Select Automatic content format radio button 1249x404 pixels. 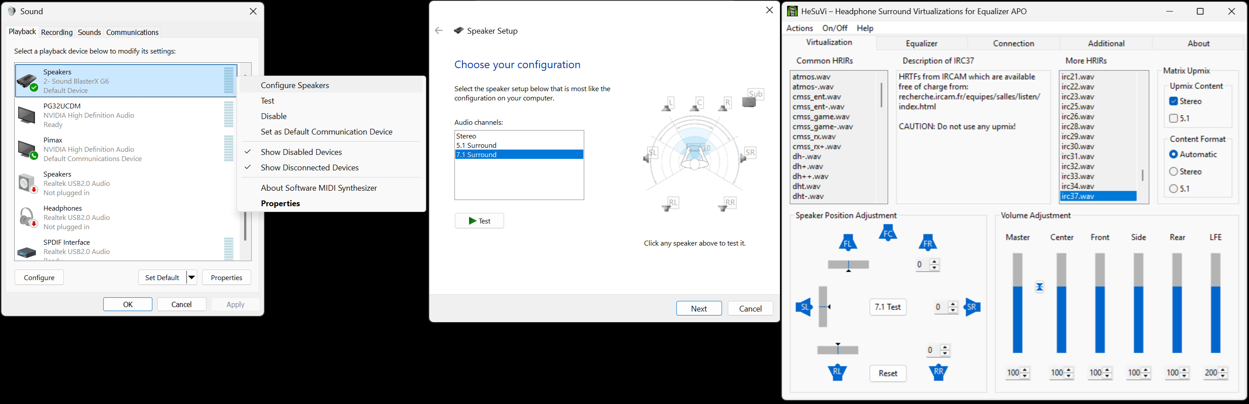(1173, 154)
